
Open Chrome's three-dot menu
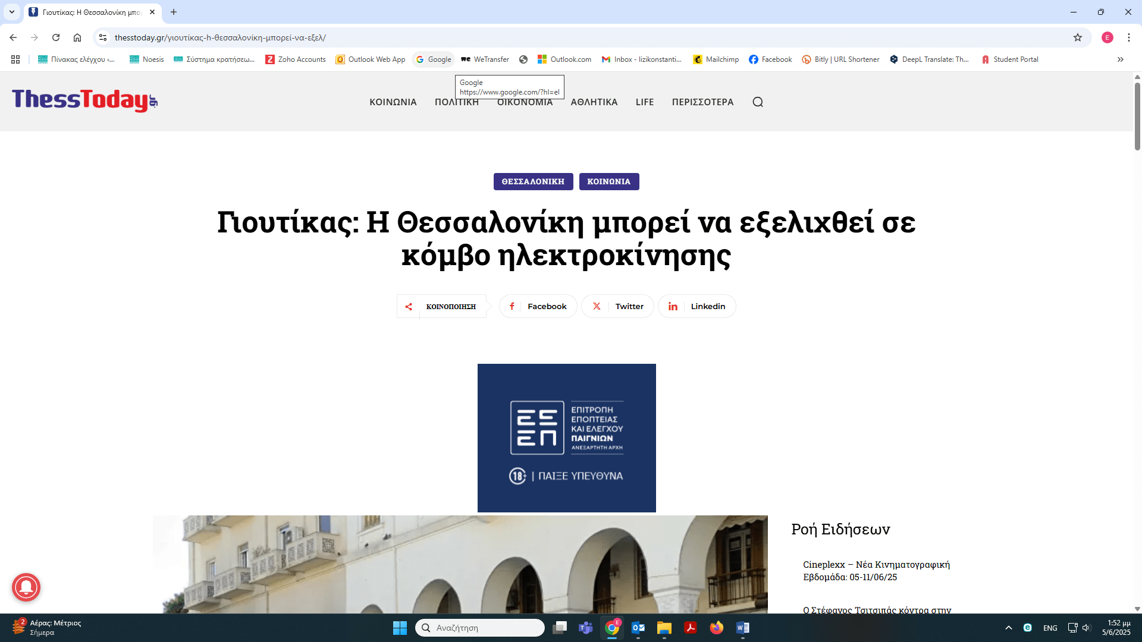pyautogui.click(x=1128, y=37)
